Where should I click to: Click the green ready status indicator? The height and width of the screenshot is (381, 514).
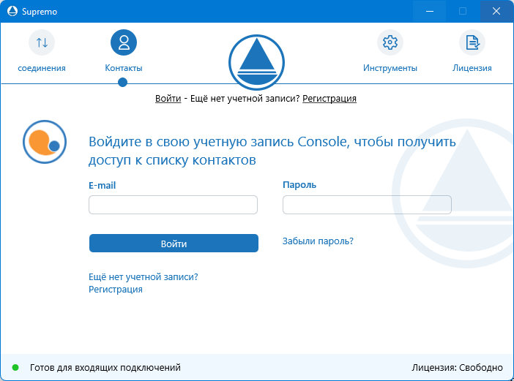point(15,368)
